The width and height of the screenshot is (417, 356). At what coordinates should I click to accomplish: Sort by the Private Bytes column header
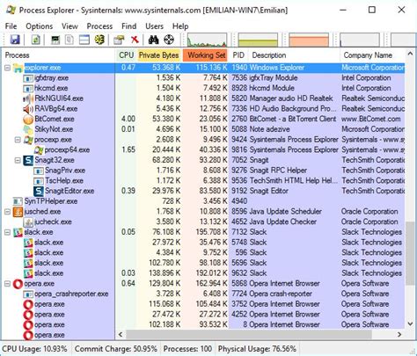point(159,55)
